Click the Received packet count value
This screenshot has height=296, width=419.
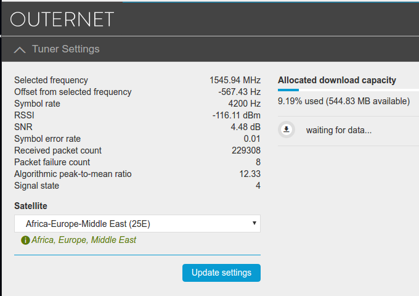pyautogui.click(x=246, y=150)
